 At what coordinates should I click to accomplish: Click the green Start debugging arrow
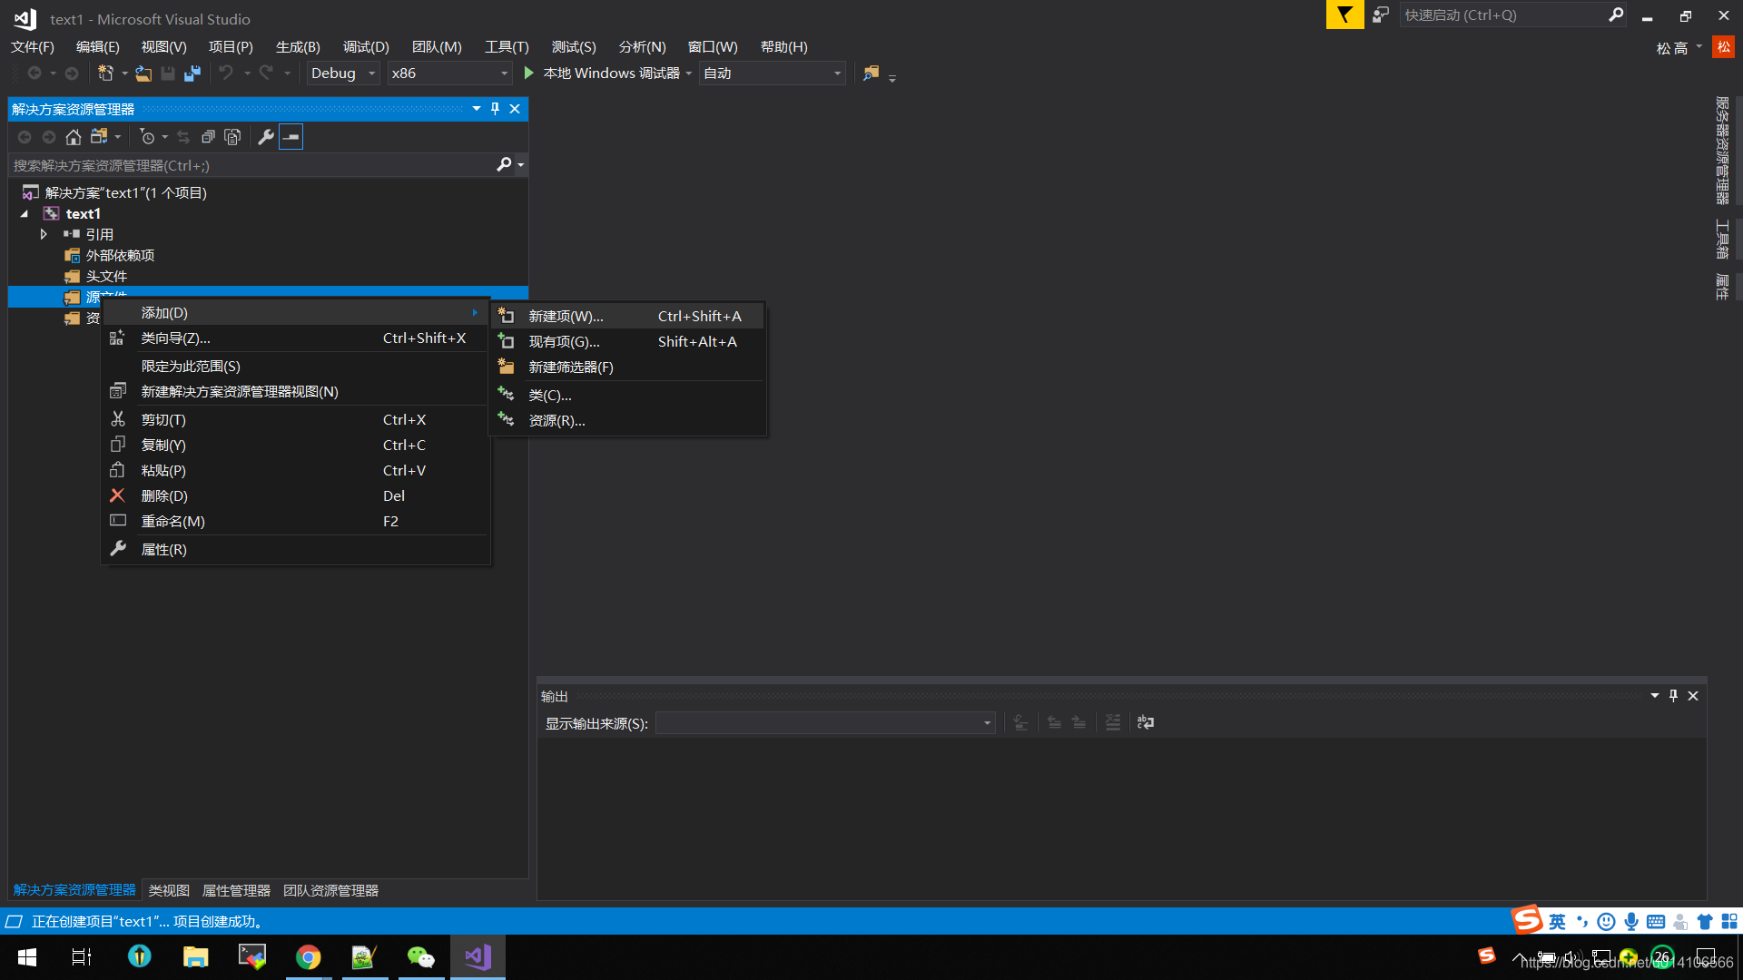(x=529, y=73)
